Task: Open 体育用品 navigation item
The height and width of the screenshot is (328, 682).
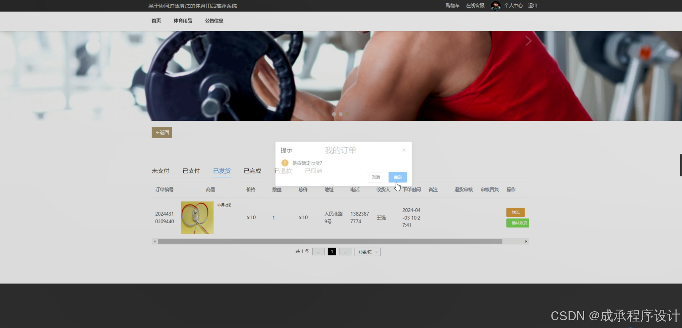Action: (x=183, y=21)
